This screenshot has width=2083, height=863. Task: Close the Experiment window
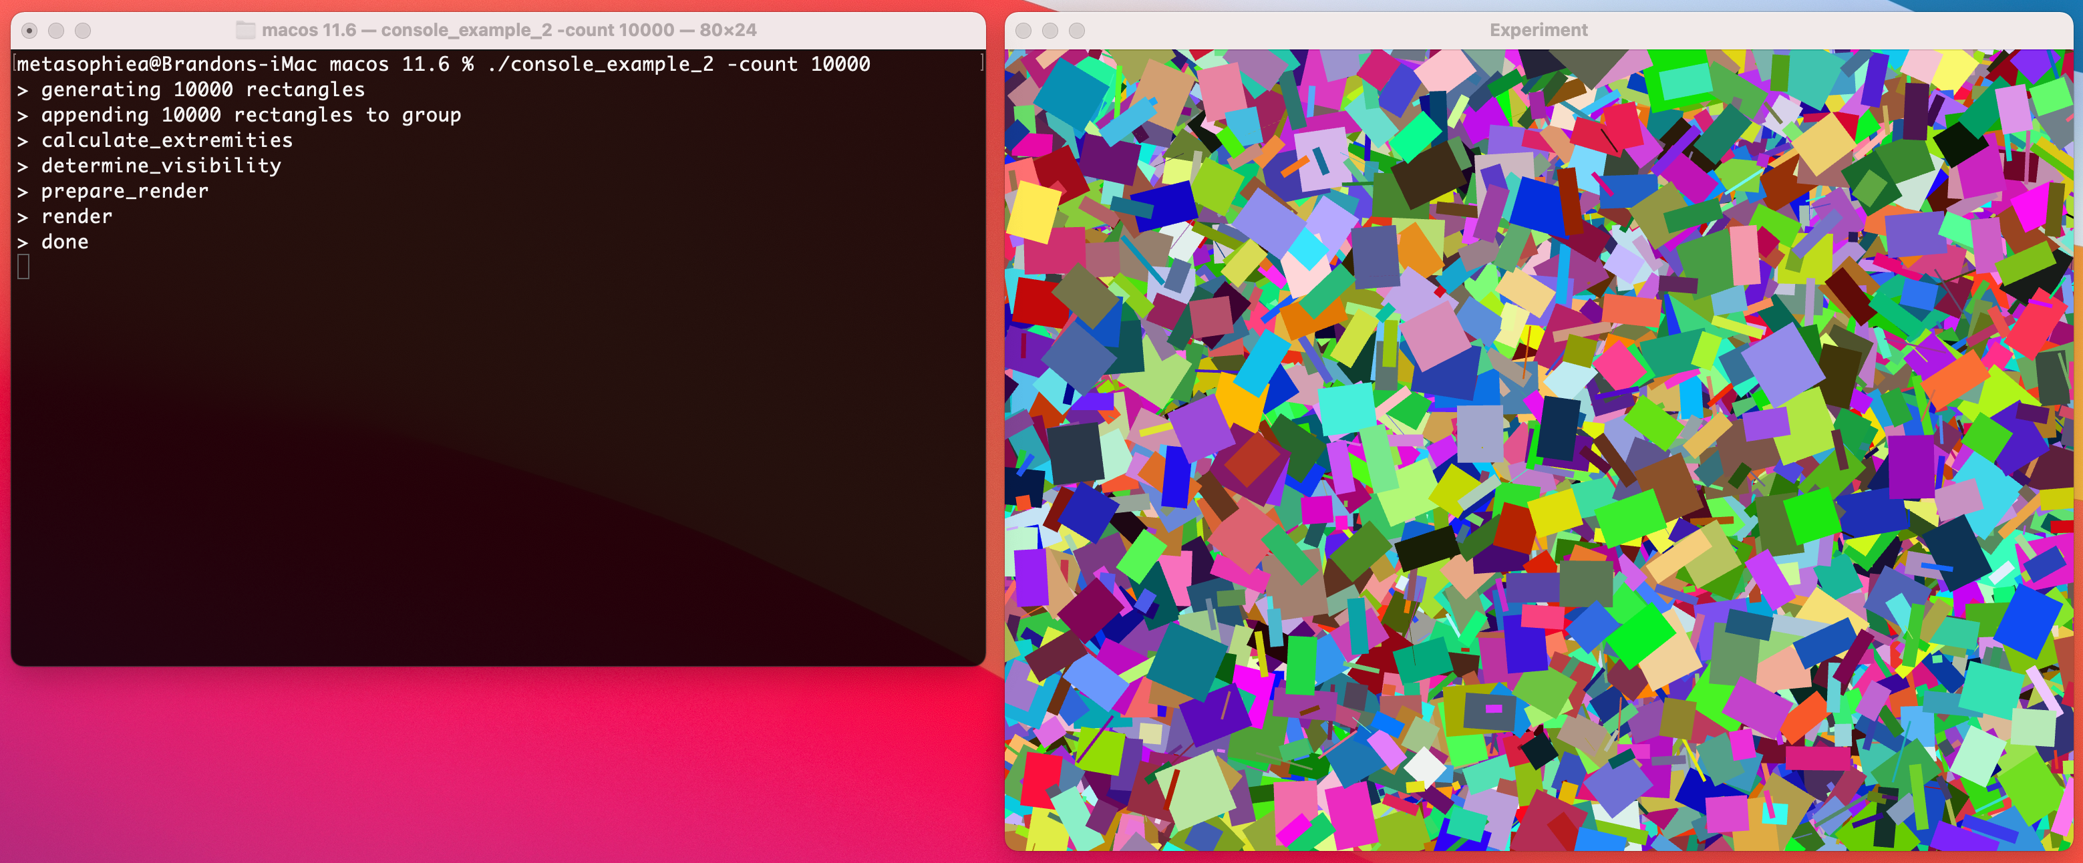1023,31
